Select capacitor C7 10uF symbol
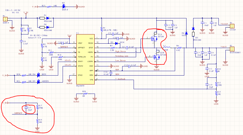243x135 pixels. tap(195, 52)
